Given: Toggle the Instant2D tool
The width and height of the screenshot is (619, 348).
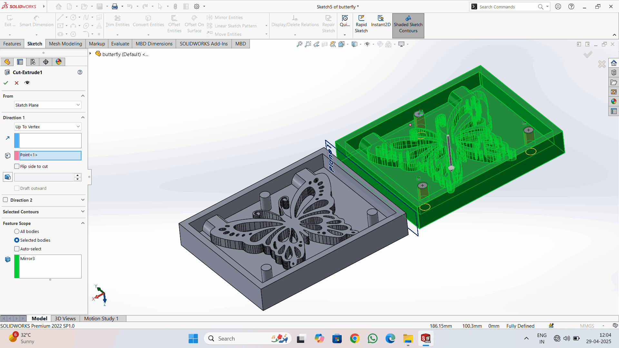Looking at the screenshot, I should point(381,21).
